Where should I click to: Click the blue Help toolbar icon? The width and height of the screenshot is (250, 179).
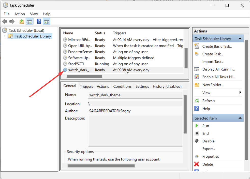point(39,21)
